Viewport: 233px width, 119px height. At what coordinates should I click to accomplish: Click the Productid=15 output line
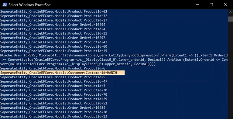54,51
